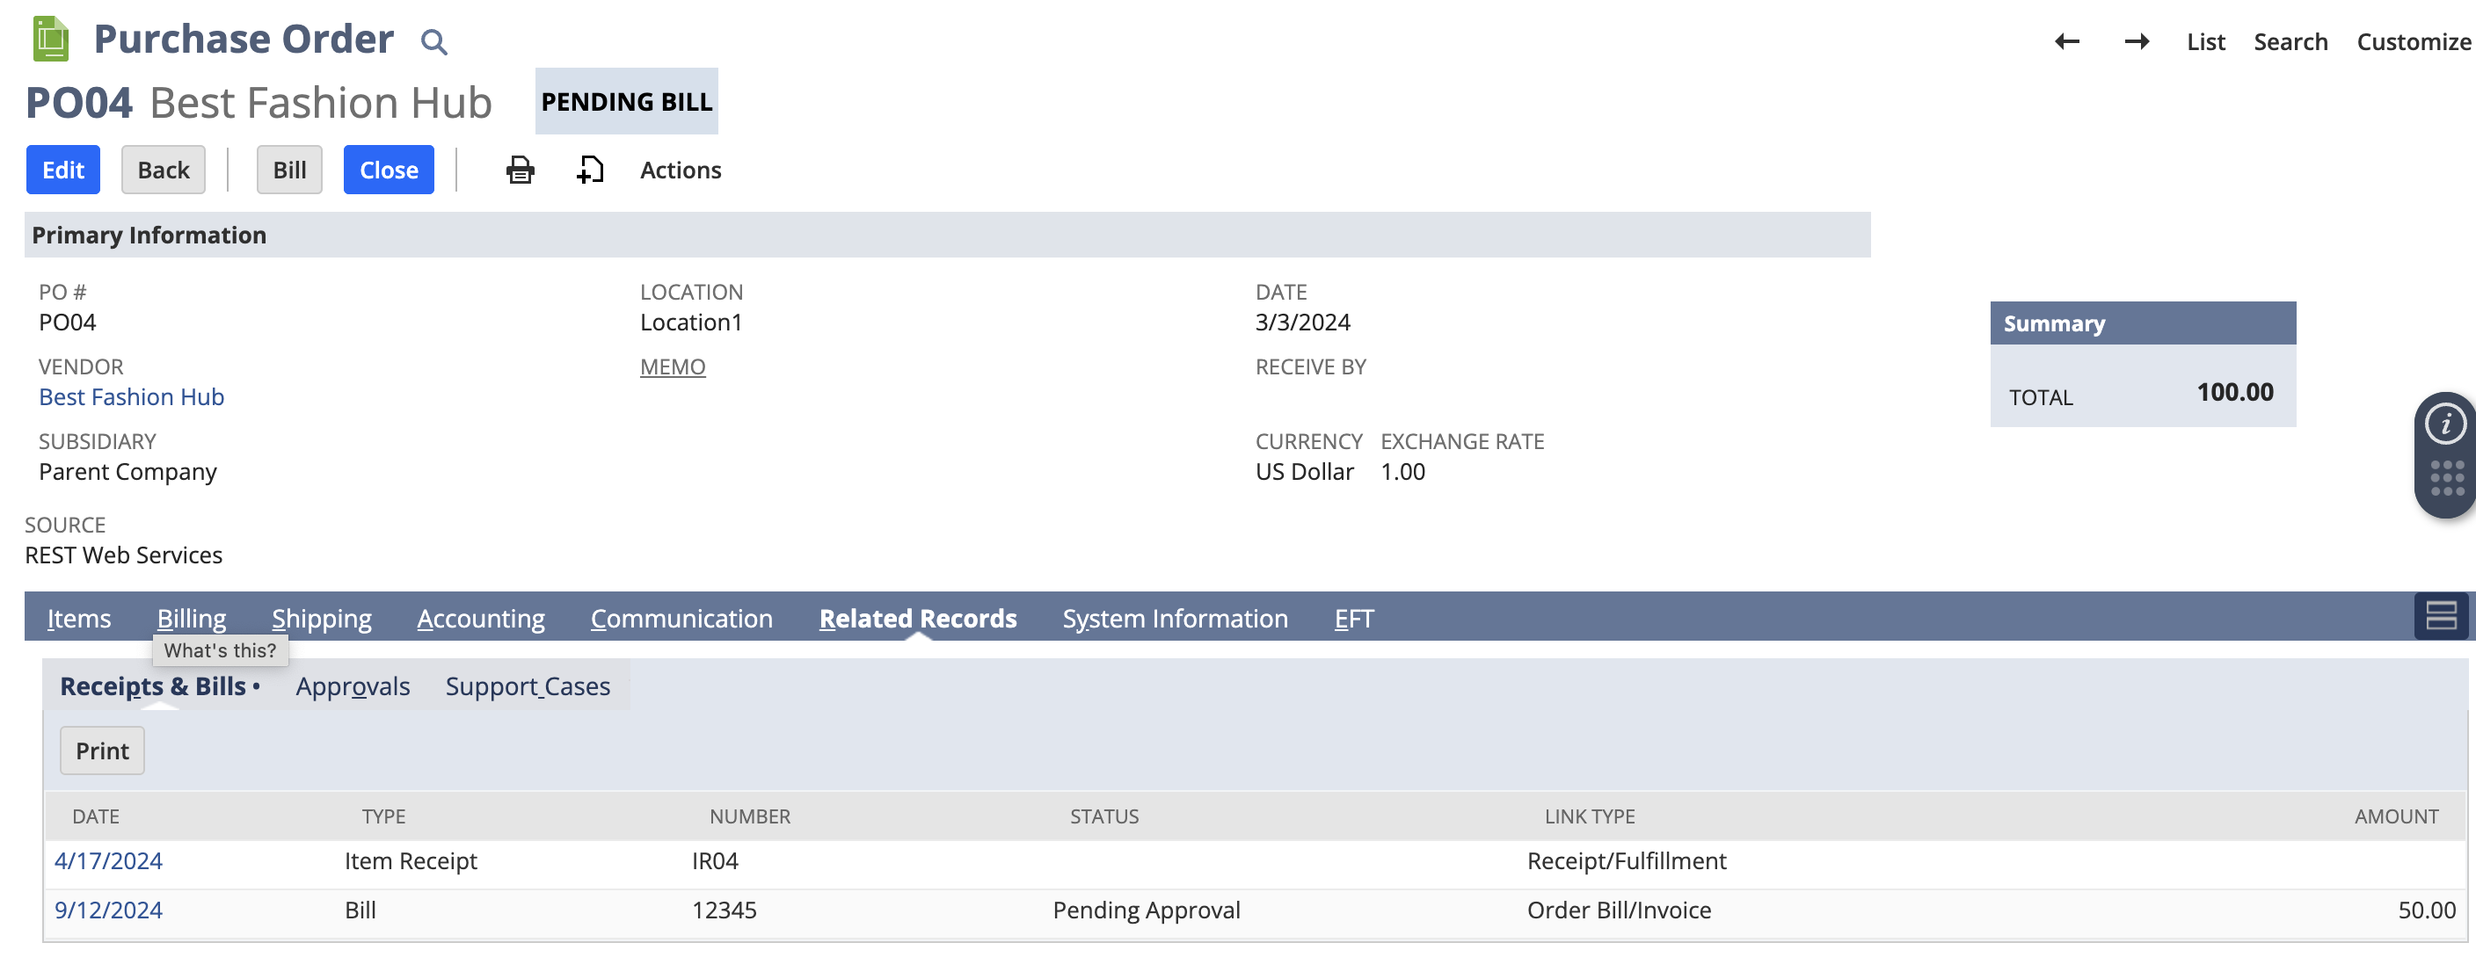Open item receipt via 4/17/2024 date link

pyautogui.click(x=107, y=860)
